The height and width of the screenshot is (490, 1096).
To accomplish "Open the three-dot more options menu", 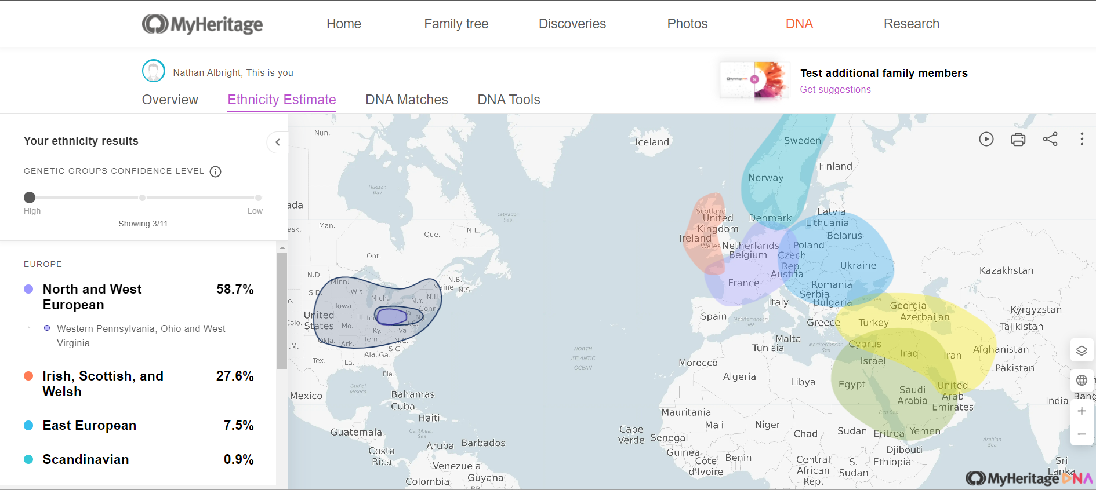I will (1082, 139).
